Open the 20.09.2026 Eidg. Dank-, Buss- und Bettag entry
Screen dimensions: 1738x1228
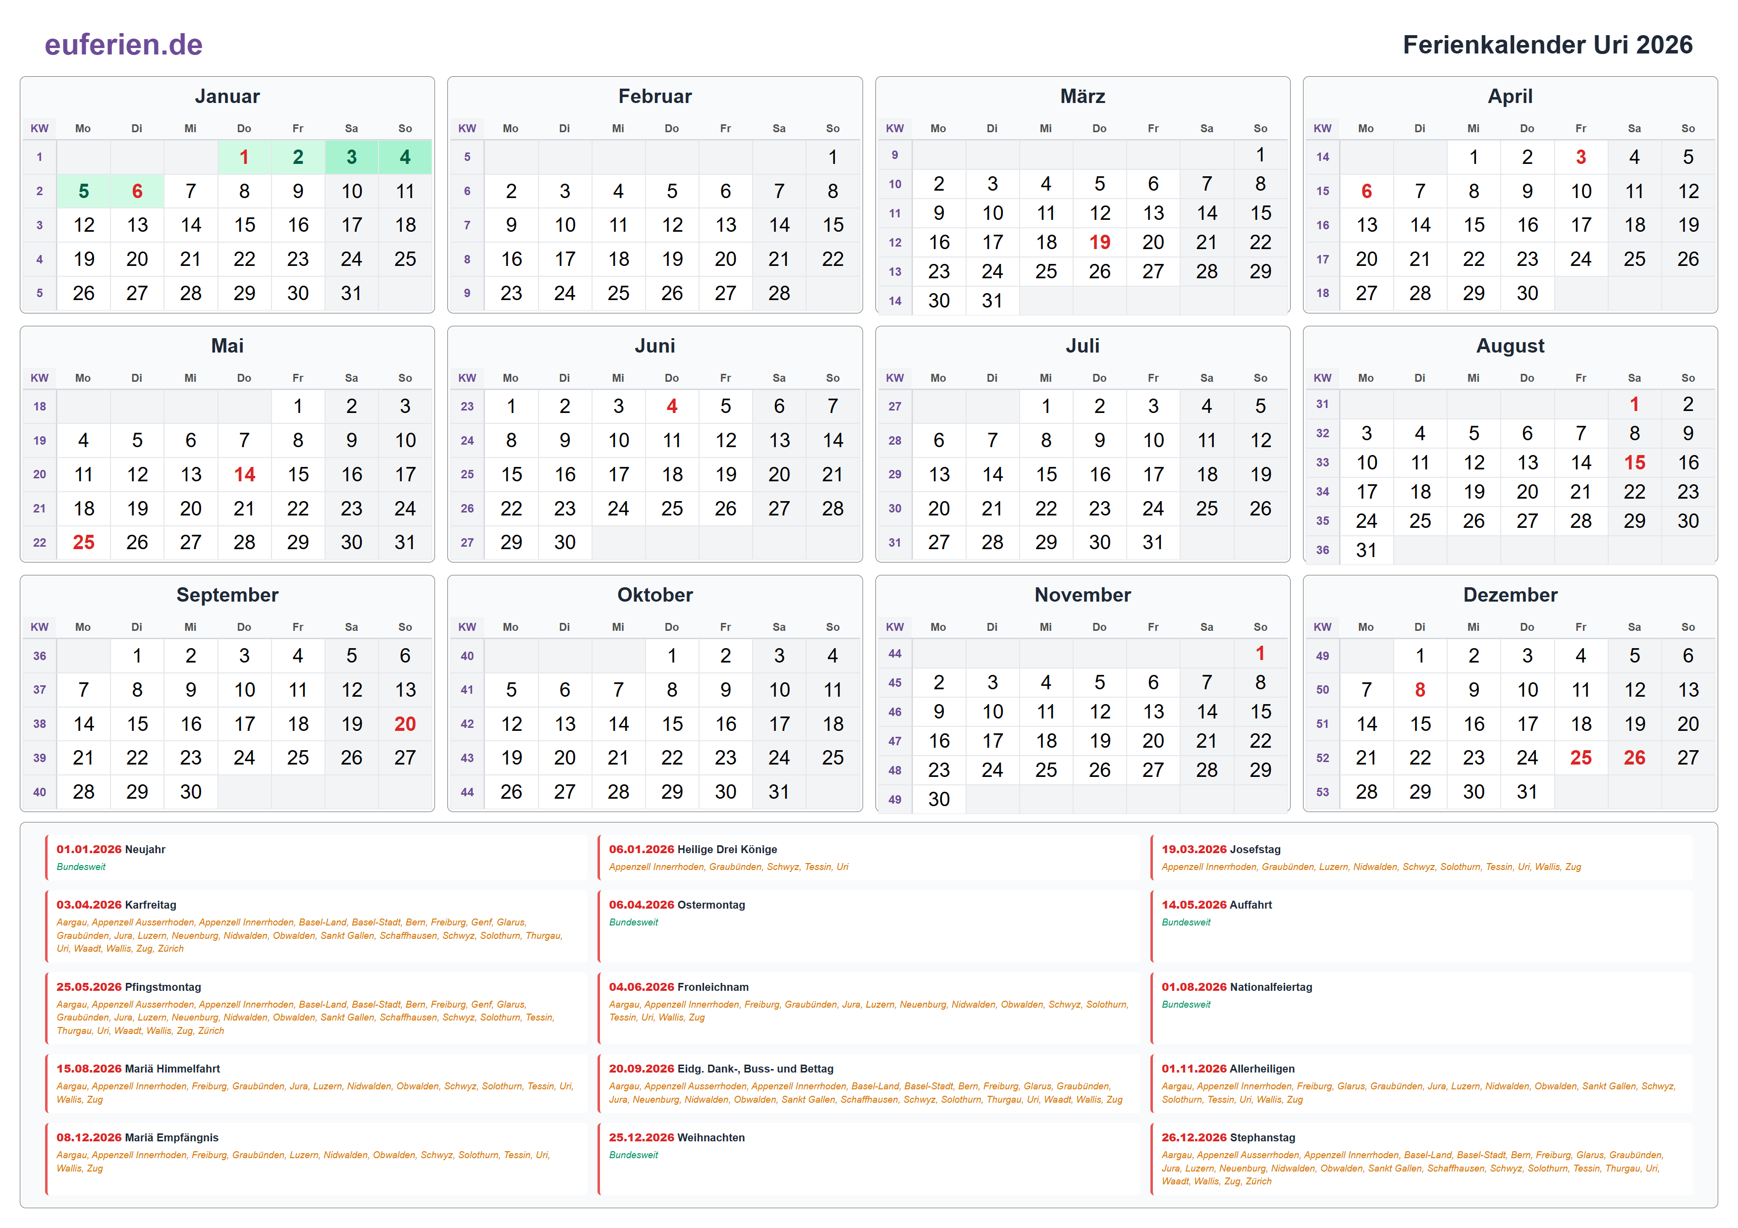[x=869, y=1083]
